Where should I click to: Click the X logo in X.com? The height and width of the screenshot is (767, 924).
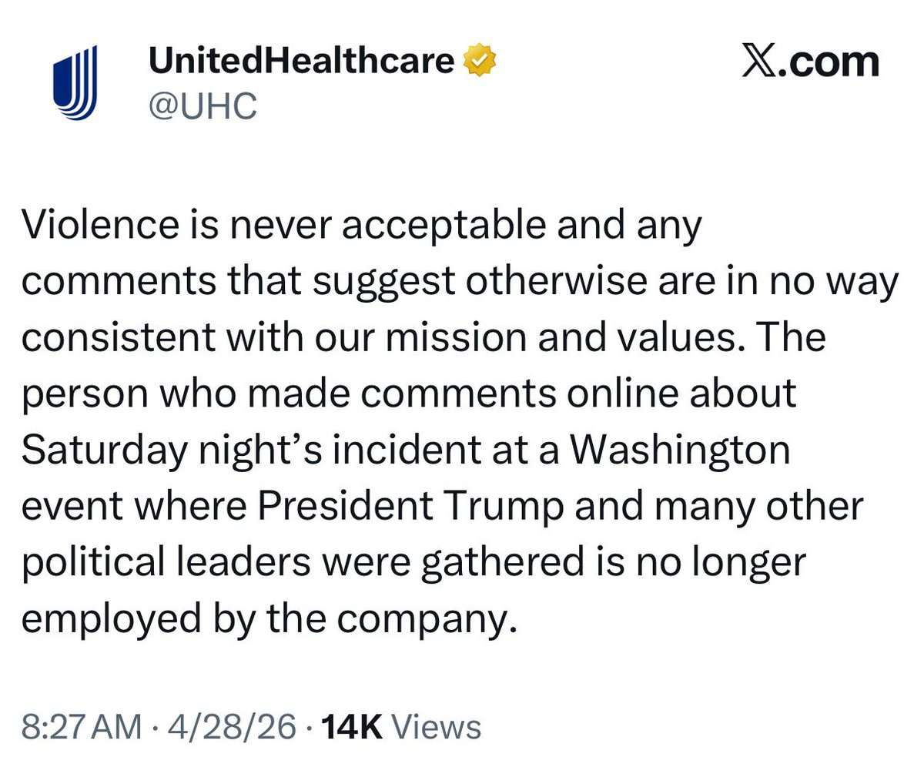[x=758, y=63]
